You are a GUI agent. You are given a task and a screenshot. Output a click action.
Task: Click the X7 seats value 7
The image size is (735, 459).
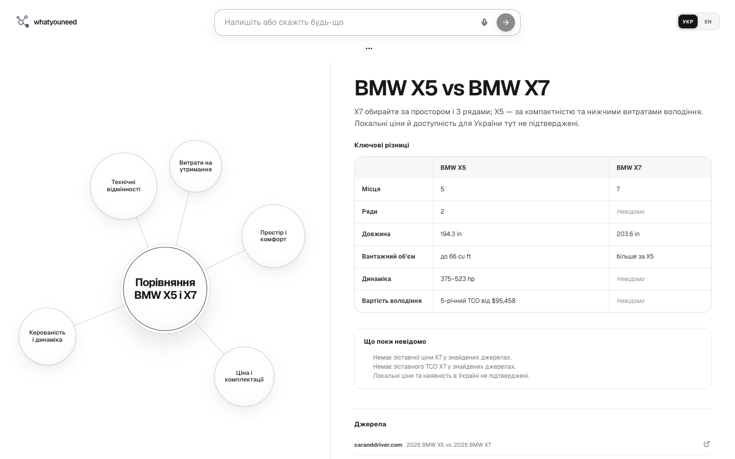click(618, 189)
